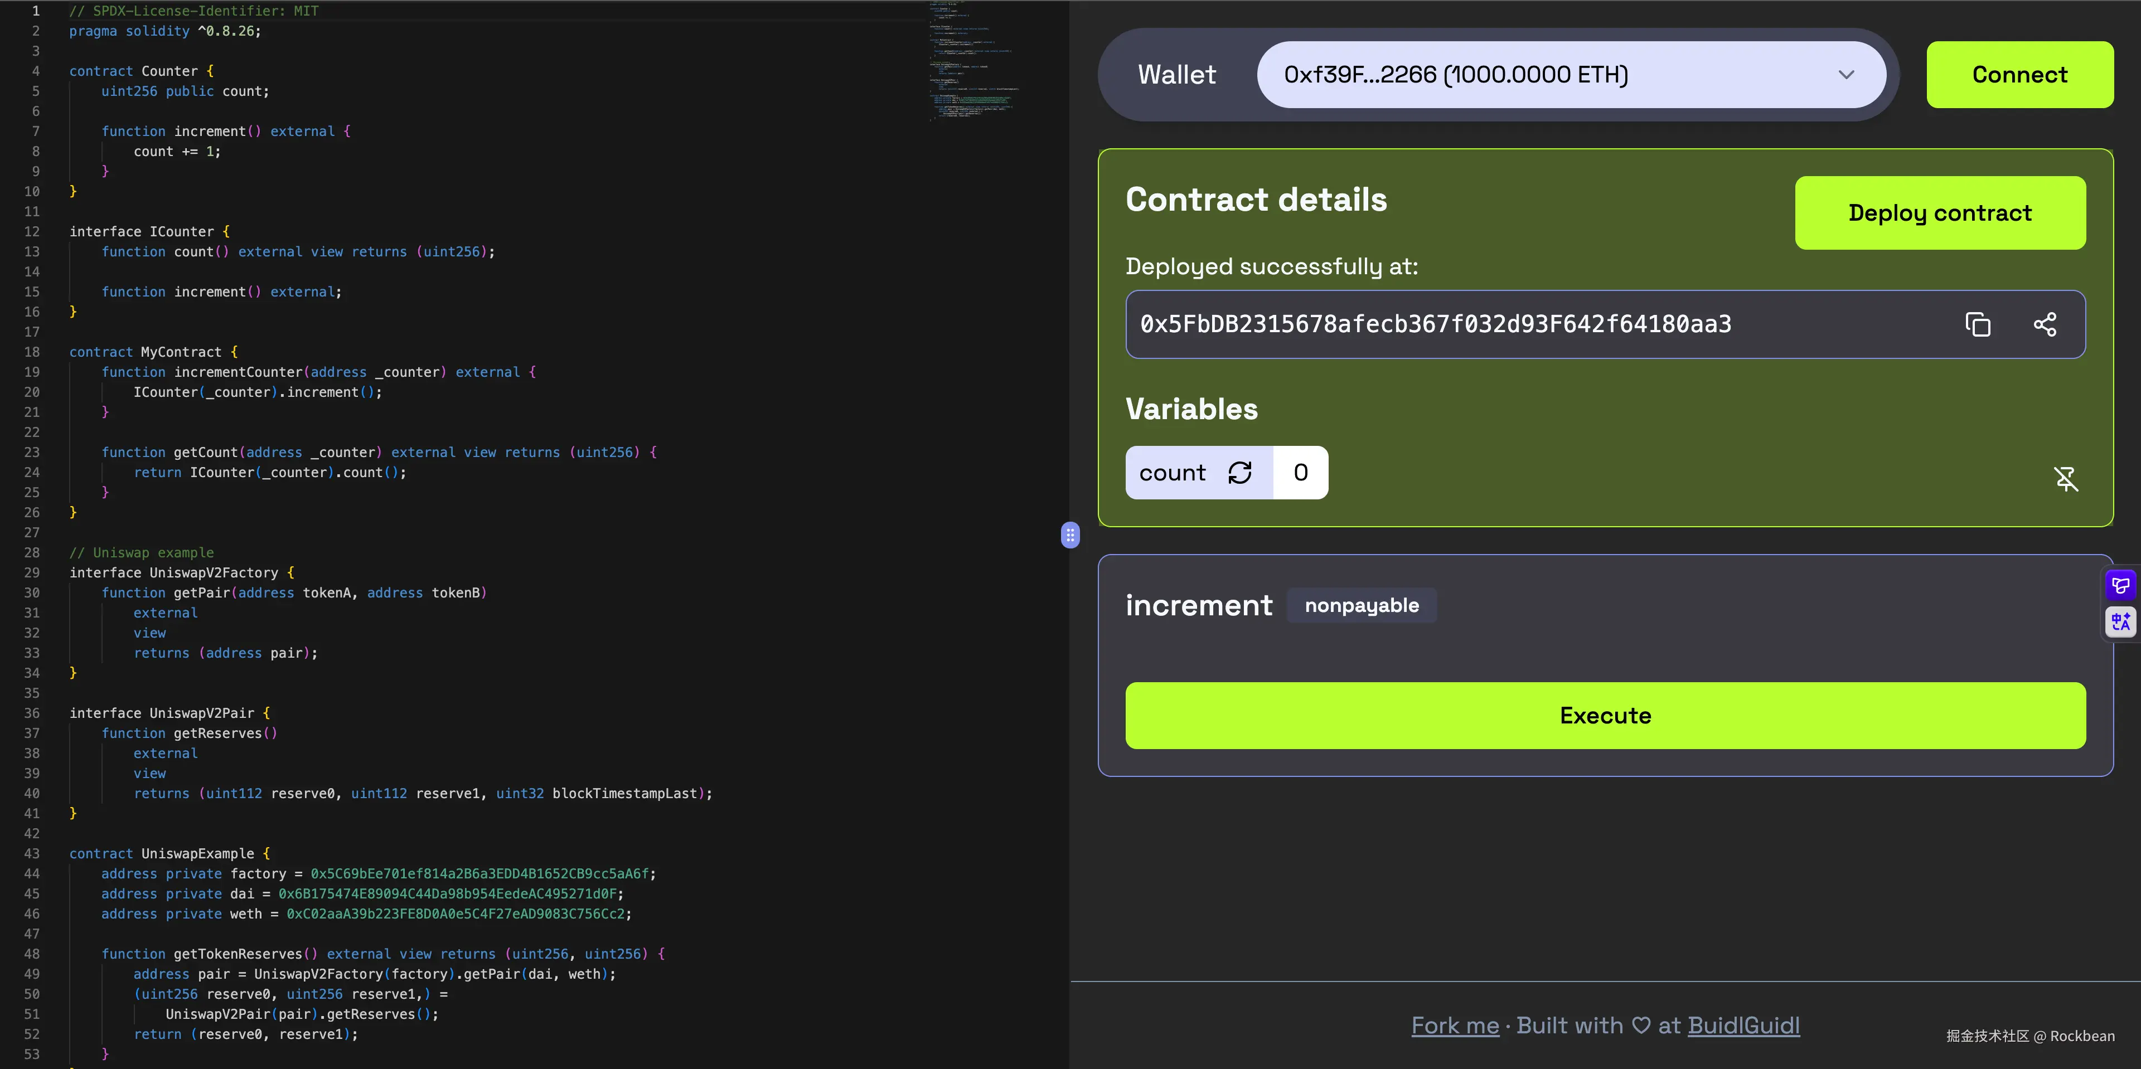The height and width of the screenshot is (1069, 2141).
Task: Click the heart icon beside Built with
Action: click(1641, 1025)
